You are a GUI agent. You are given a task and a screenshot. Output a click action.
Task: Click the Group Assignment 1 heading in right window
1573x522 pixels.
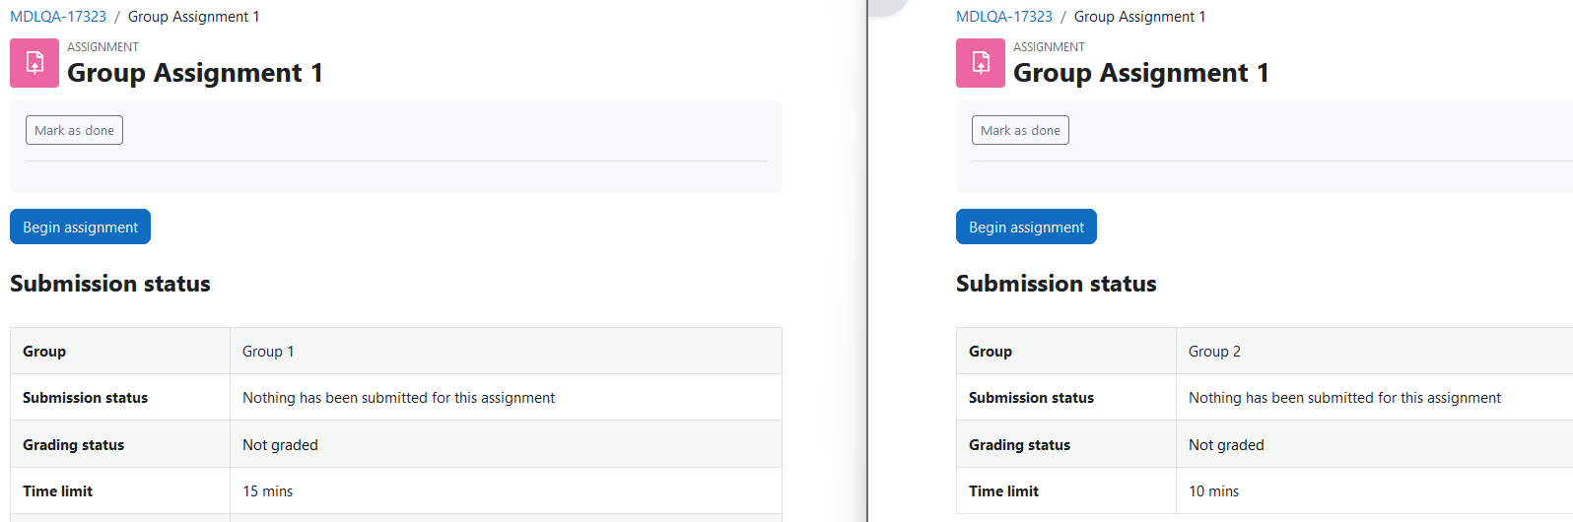tap(1141, 73)
